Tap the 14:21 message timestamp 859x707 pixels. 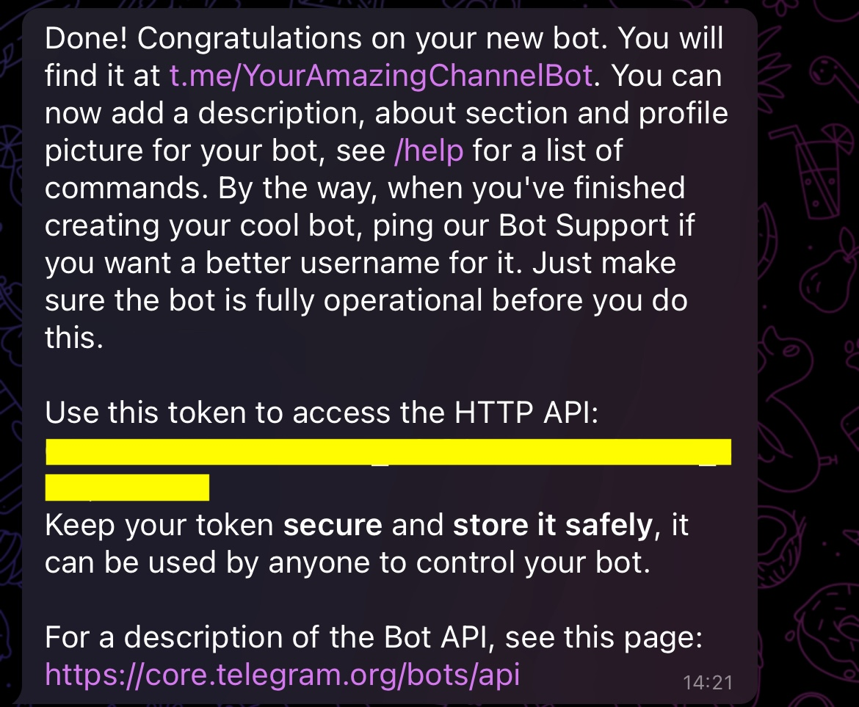[x=707, y=682]
